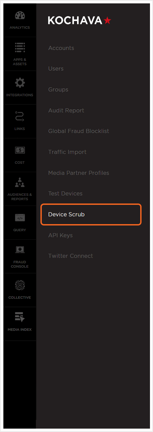Open the Media Index cursor icon
Screen dimensions: 153x432
pyautogui.click(x=20, y=317)
